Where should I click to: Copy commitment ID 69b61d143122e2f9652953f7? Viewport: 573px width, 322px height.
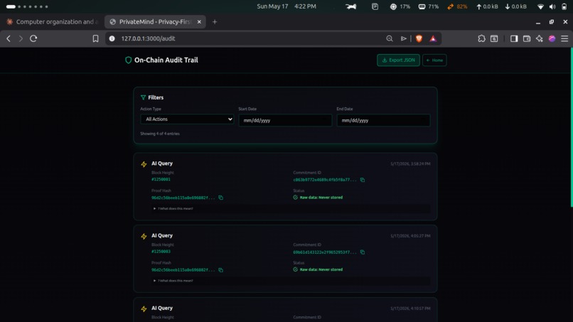(x=363, y=252)
